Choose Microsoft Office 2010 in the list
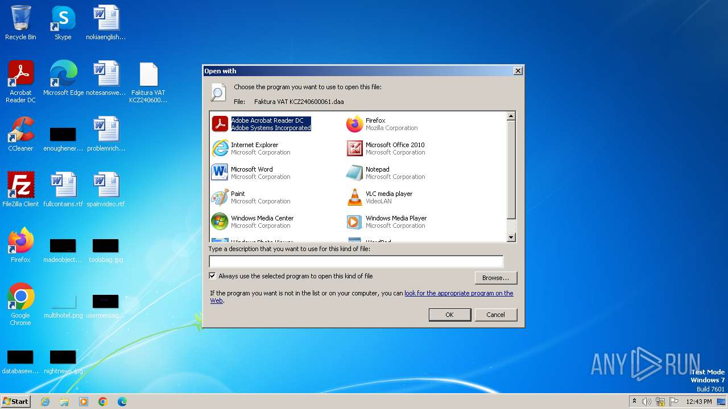728x409 pixels. 386,148
